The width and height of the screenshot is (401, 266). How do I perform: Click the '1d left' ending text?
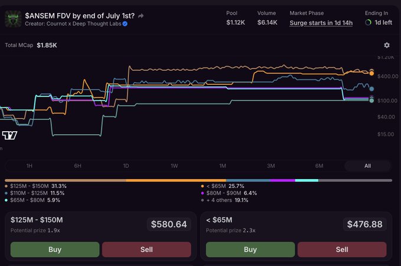click(x=383, y=22)
